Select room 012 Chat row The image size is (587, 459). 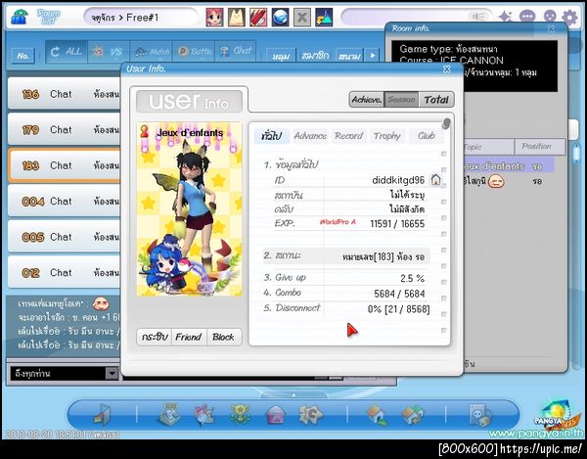click(x=64, y=272)
